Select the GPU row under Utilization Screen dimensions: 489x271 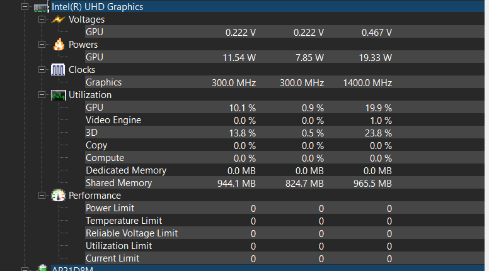[285, 108]
